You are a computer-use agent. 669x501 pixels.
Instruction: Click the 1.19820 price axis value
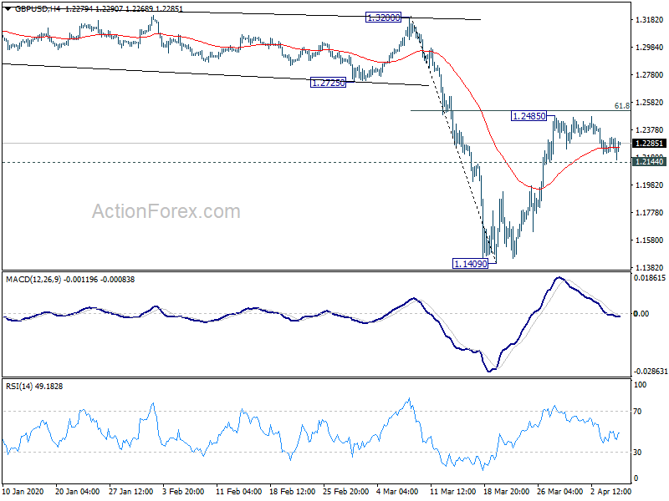pos(650,185)
